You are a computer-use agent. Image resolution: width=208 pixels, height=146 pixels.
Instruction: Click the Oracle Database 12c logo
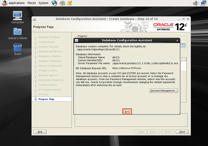(x=170, y=27)
